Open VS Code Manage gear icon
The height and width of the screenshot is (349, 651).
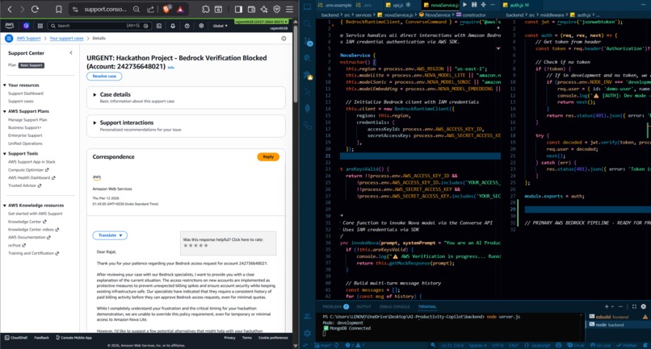pos(307,333)
